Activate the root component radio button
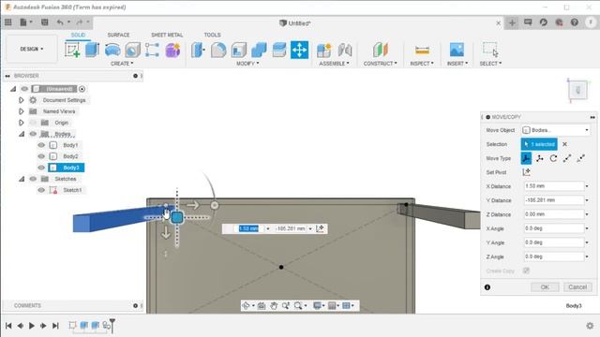This screenshot has width=600, height=337. click(82, 89)
